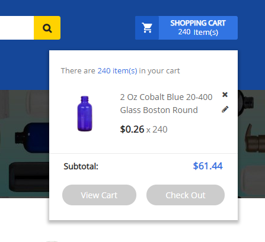Click the $0.26 item price text
Screen dimensions: 265x242
(132, 130)
